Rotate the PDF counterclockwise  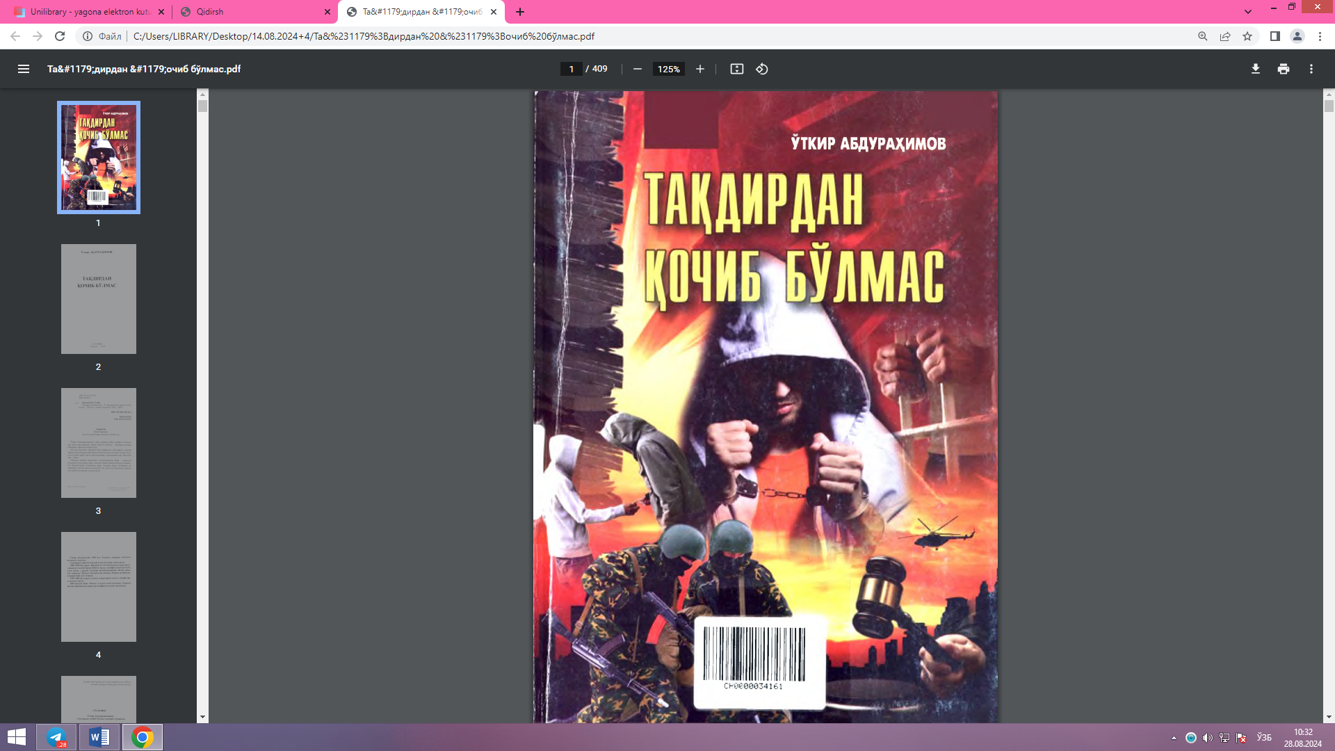pos(762,69)
